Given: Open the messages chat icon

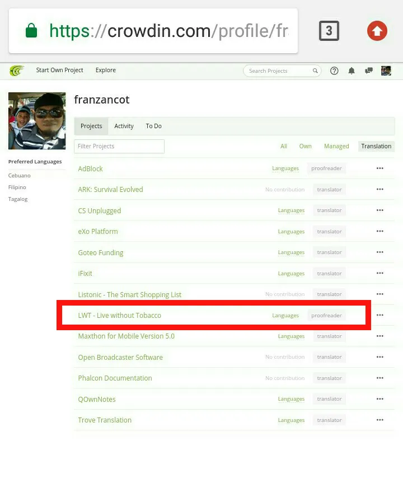Looking at the screenshot, I should pos(369,71).
